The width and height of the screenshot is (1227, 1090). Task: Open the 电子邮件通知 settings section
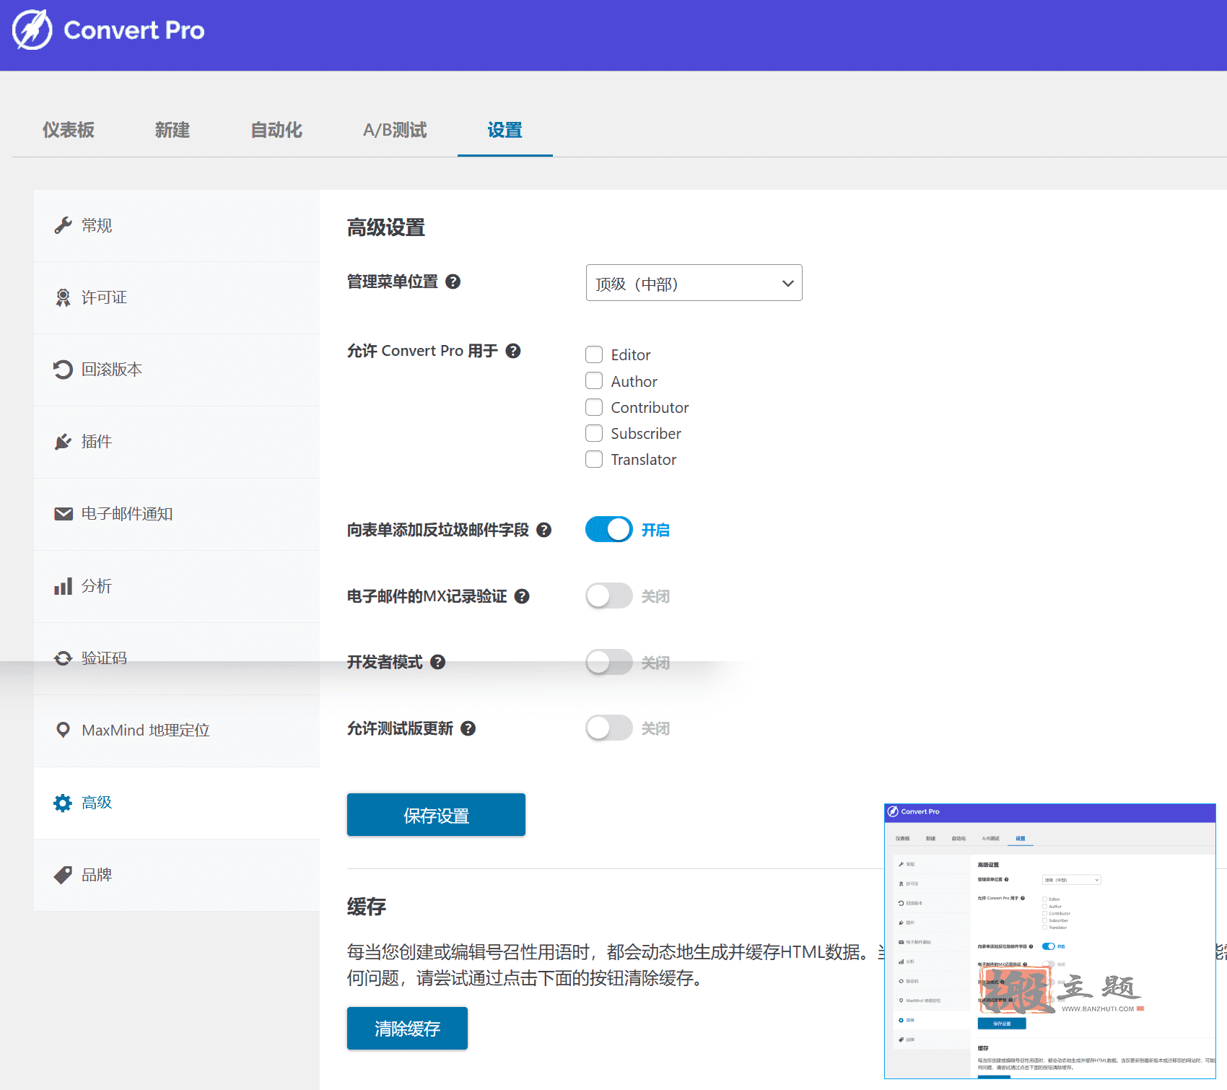click(177, 514)
